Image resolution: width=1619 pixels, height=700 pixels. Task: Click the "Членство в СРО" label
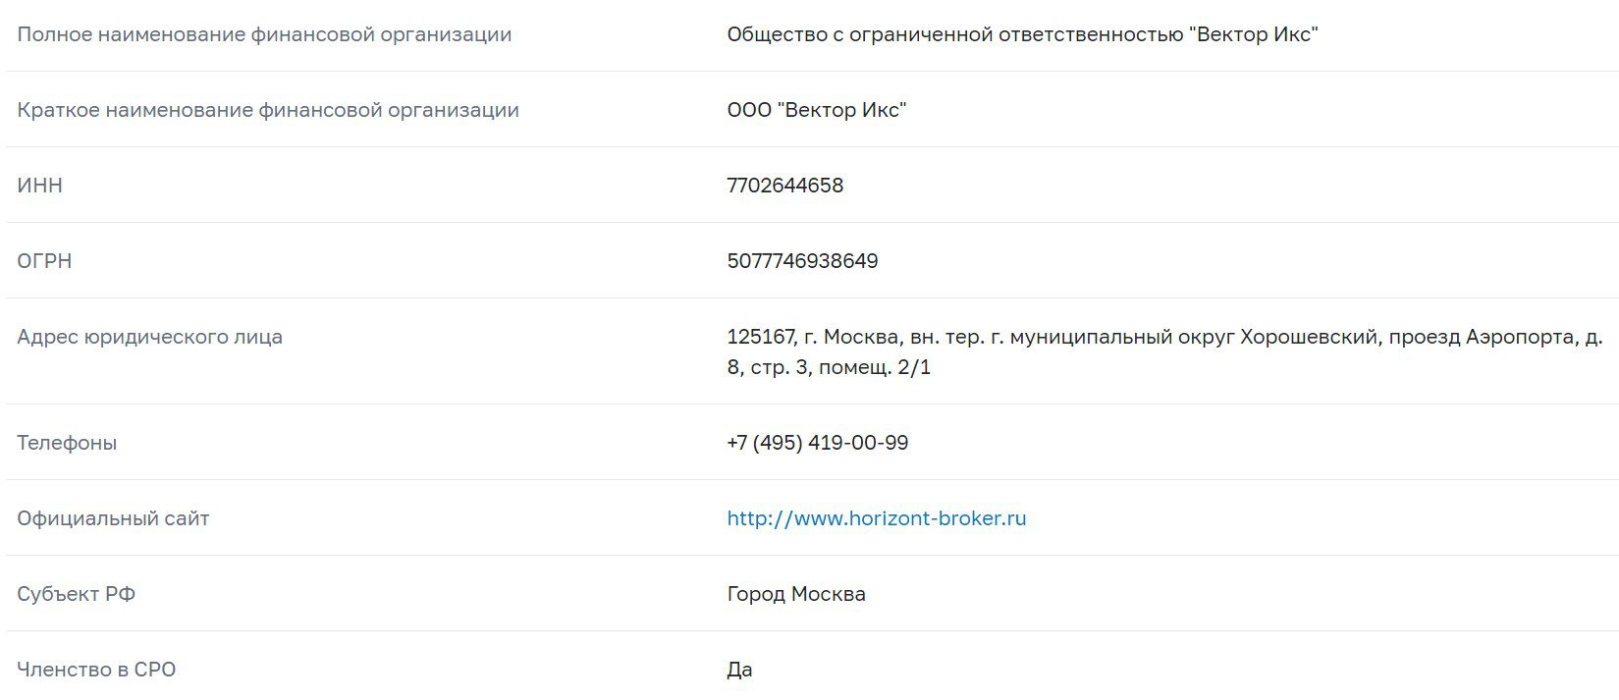(96, 670)
